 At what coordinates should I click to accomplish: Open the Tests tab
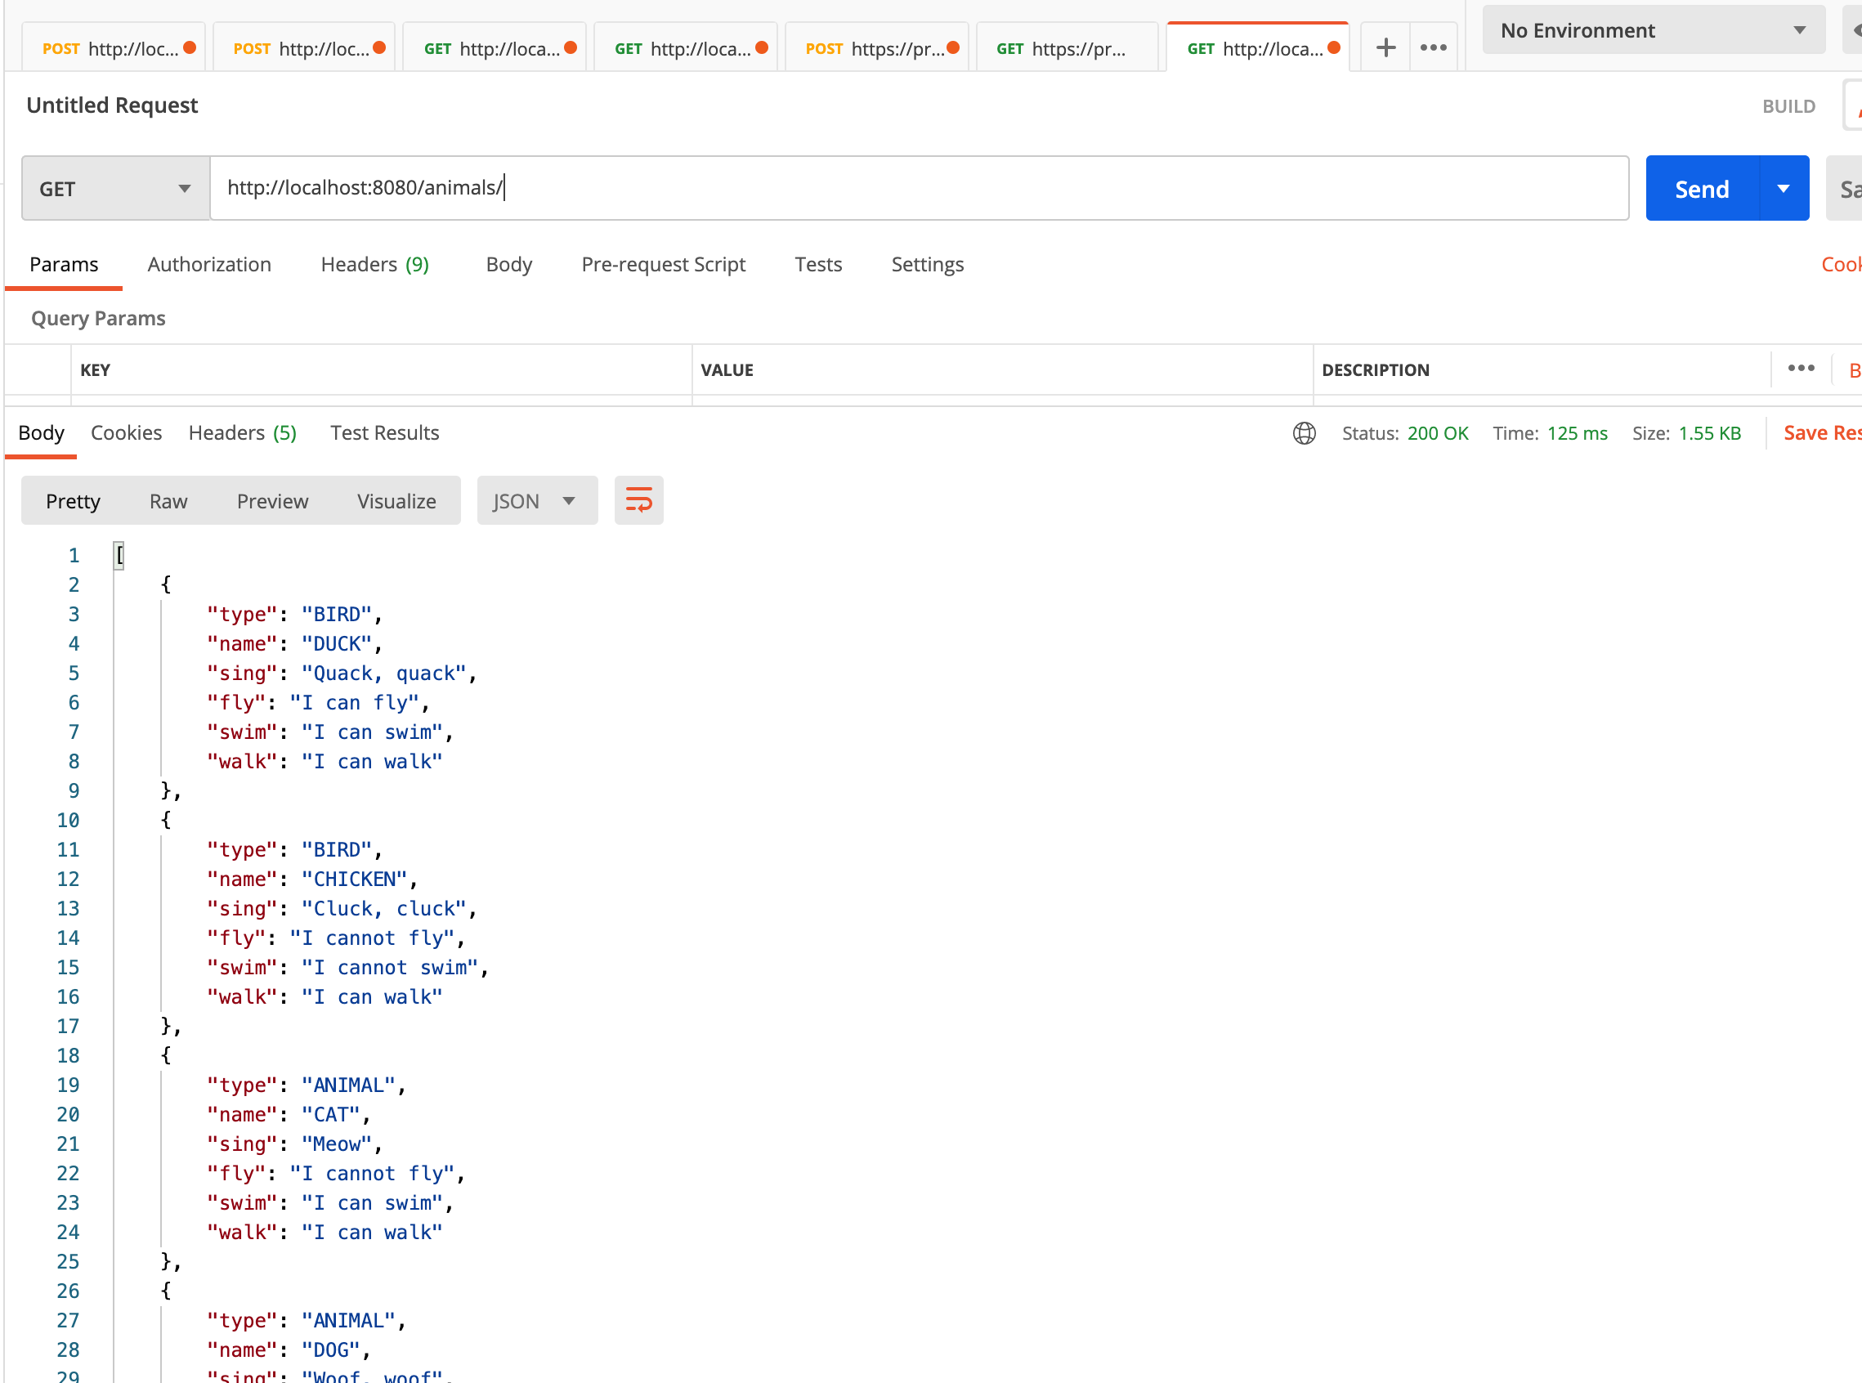click(x=818, y=265)
